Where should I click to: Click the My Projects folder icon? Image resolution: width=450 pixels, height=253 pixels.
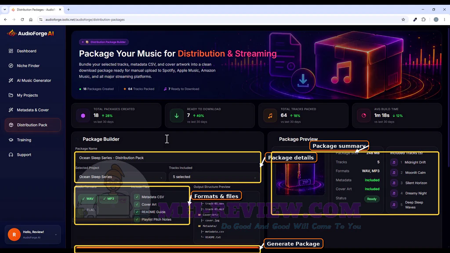11,95
